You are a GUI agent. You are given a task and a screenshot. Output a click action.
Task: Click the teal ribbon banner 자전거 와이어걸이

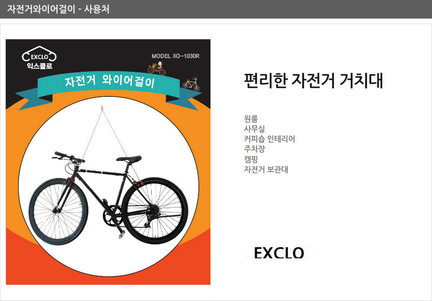(x=109, y=87)
